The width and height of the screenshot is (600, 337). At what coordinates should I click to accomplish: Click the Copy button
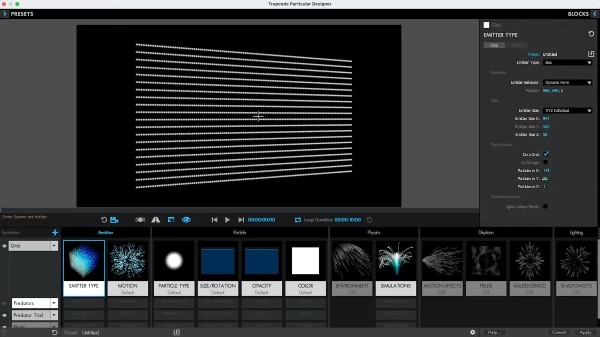494,45
